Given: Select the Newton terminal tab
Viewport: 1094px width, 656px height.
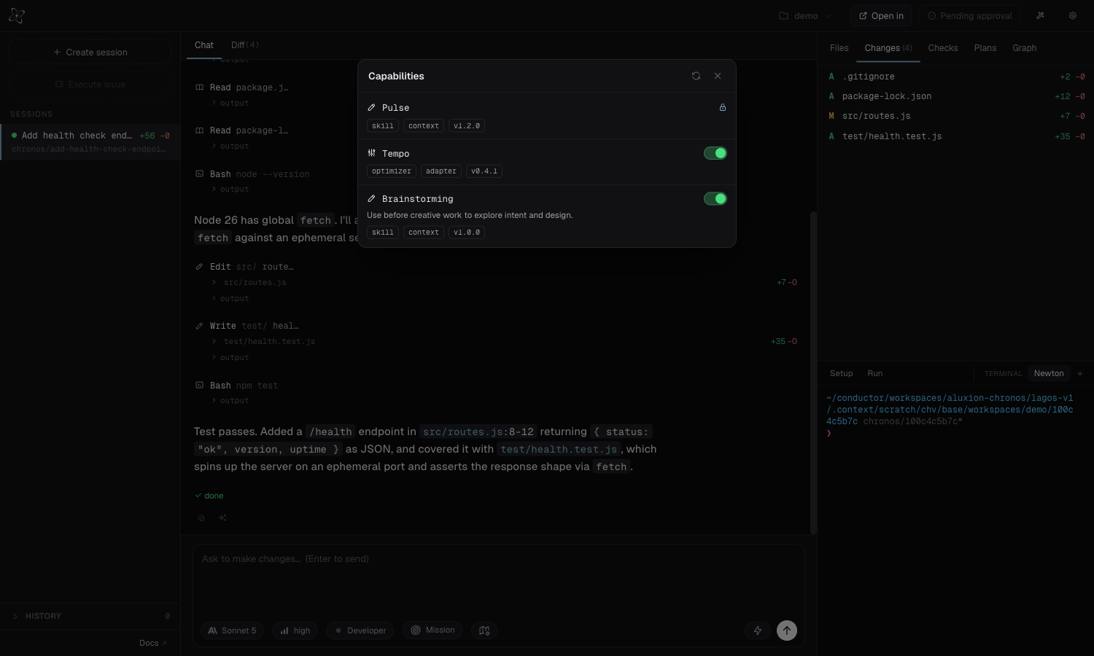Looking at the screenshot, I should coord(1049,373).
